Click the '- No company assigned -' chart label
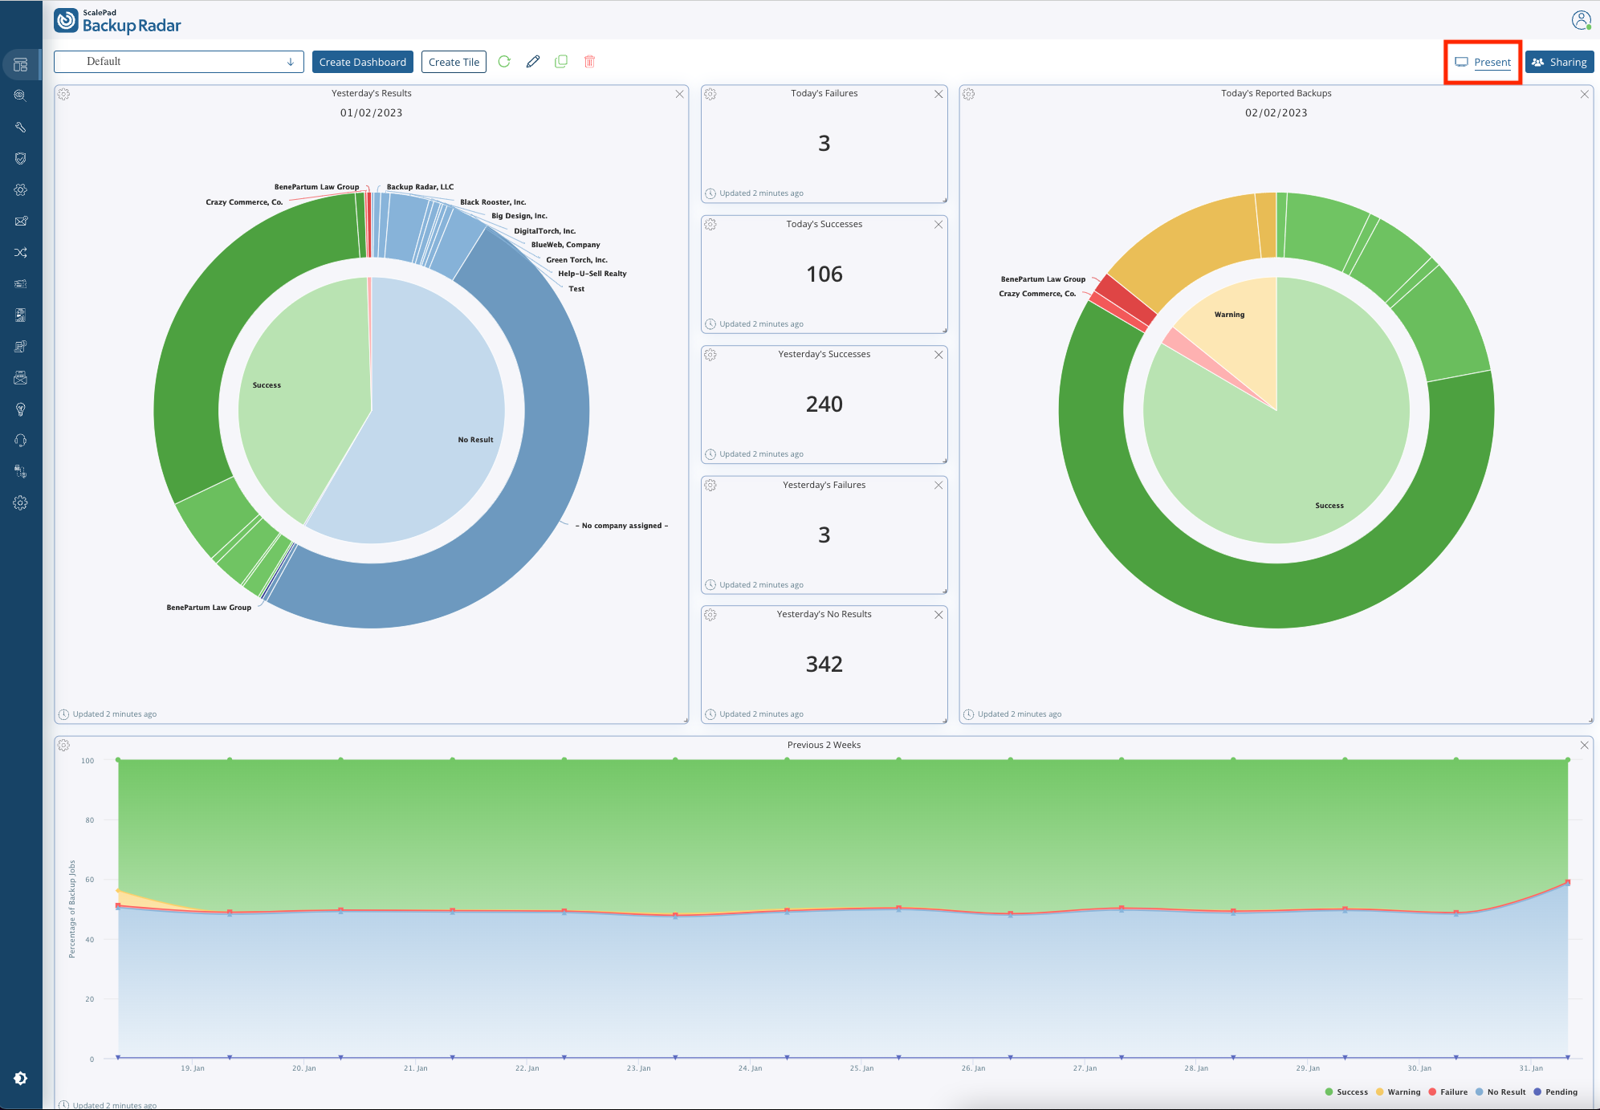The height and width of the screenshot is (1110, 1600). (621, 526)
